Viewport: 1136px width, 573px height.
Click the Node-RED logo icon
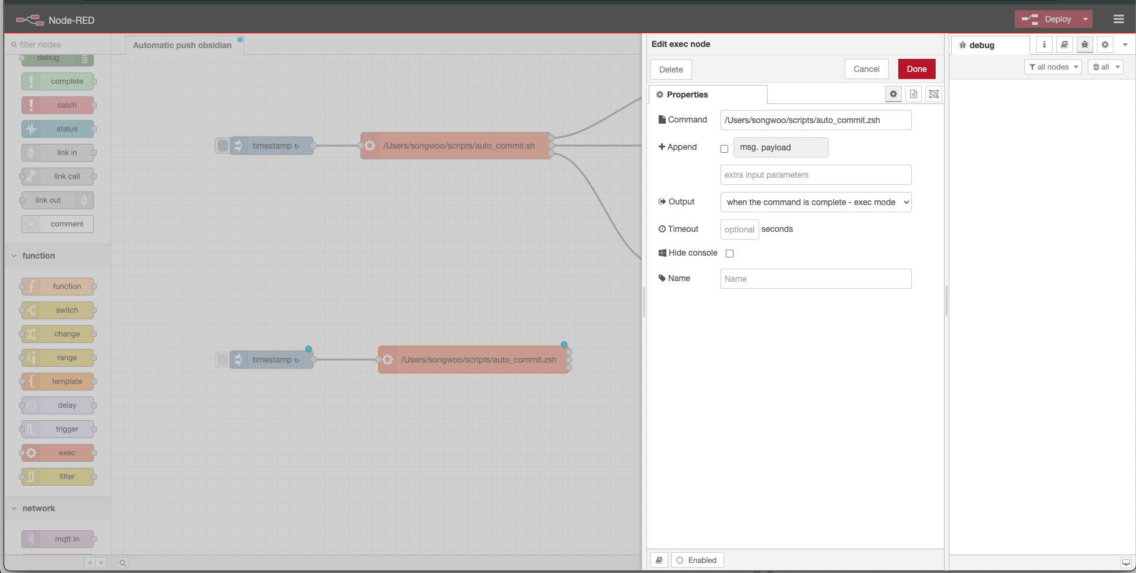click(30, 20)
